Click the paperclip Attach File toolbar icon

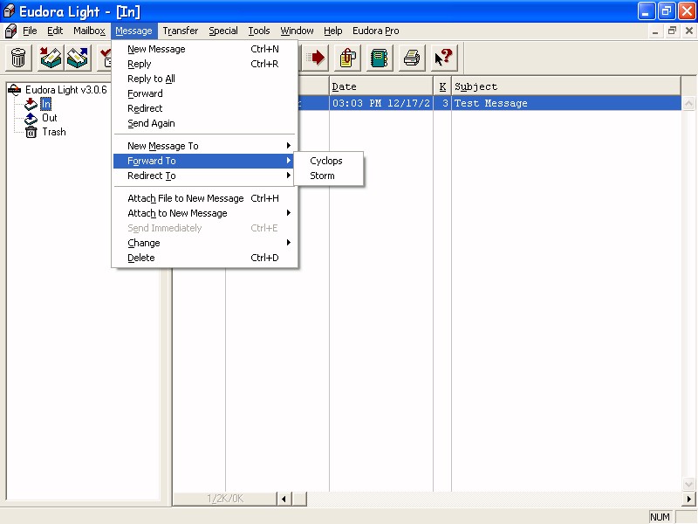click(x=347, y=58)
